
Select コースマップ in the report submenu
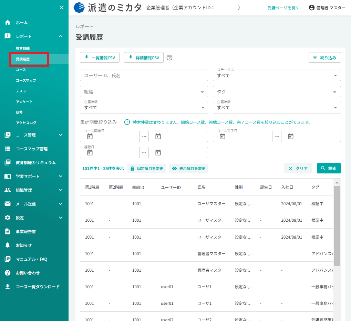(x=26, y=80)
